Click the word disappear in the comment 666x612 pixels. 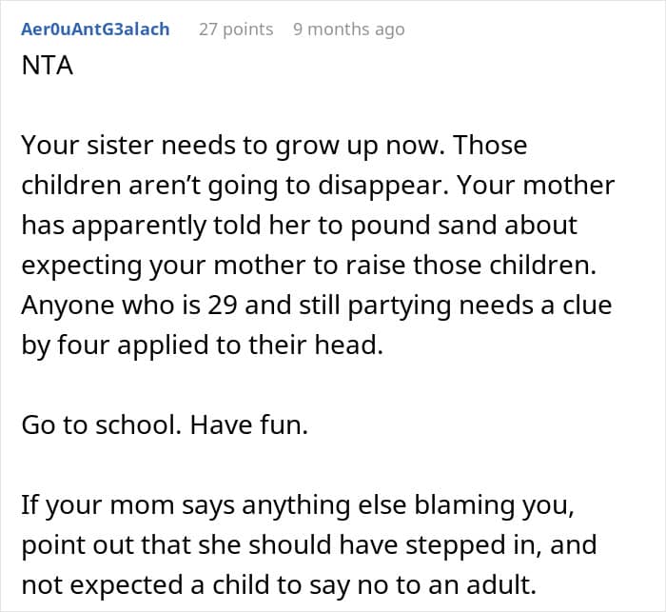[383, 186]
